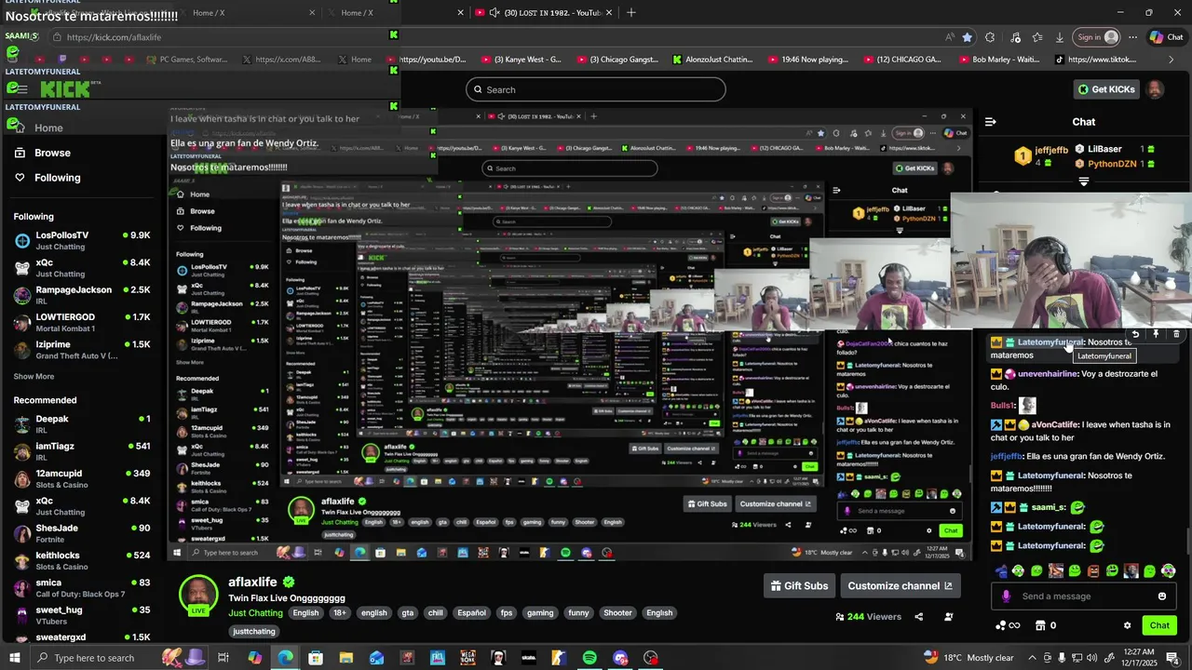
Task: Toggle the favorite star in address bar
Action: [967, 37]
